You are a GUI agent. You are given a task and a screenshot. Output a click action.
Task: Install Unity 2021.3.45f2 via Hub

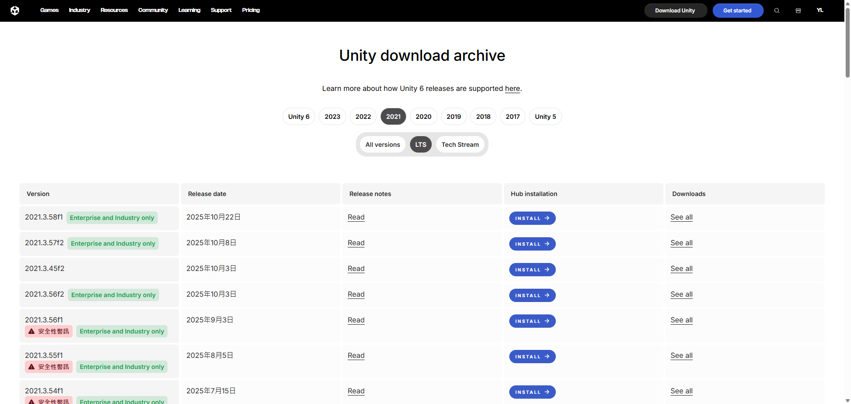(532, 270)
